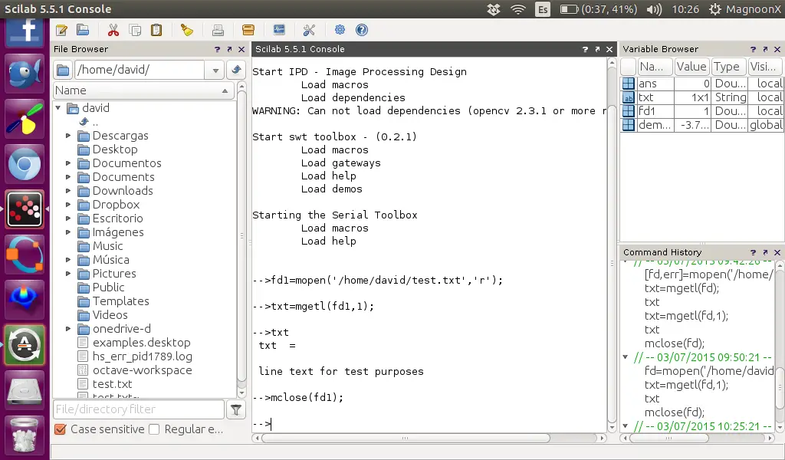Click the Variable Browser help icon

[x=753, y=49]
